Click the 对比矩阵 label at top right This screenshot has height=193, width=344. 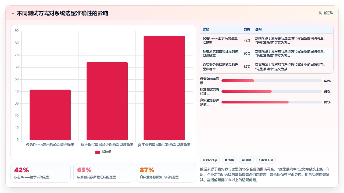[326, 13]
